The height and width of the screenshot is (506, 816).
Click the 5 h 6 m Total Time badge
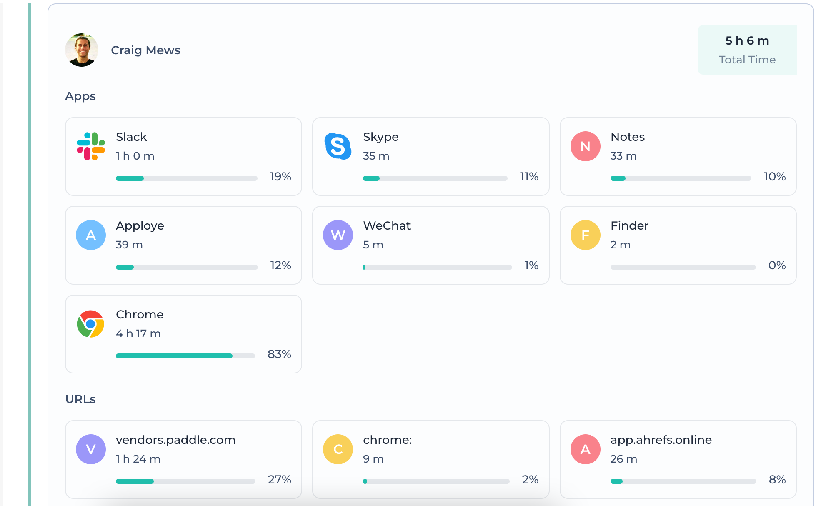tap(747, 50)
